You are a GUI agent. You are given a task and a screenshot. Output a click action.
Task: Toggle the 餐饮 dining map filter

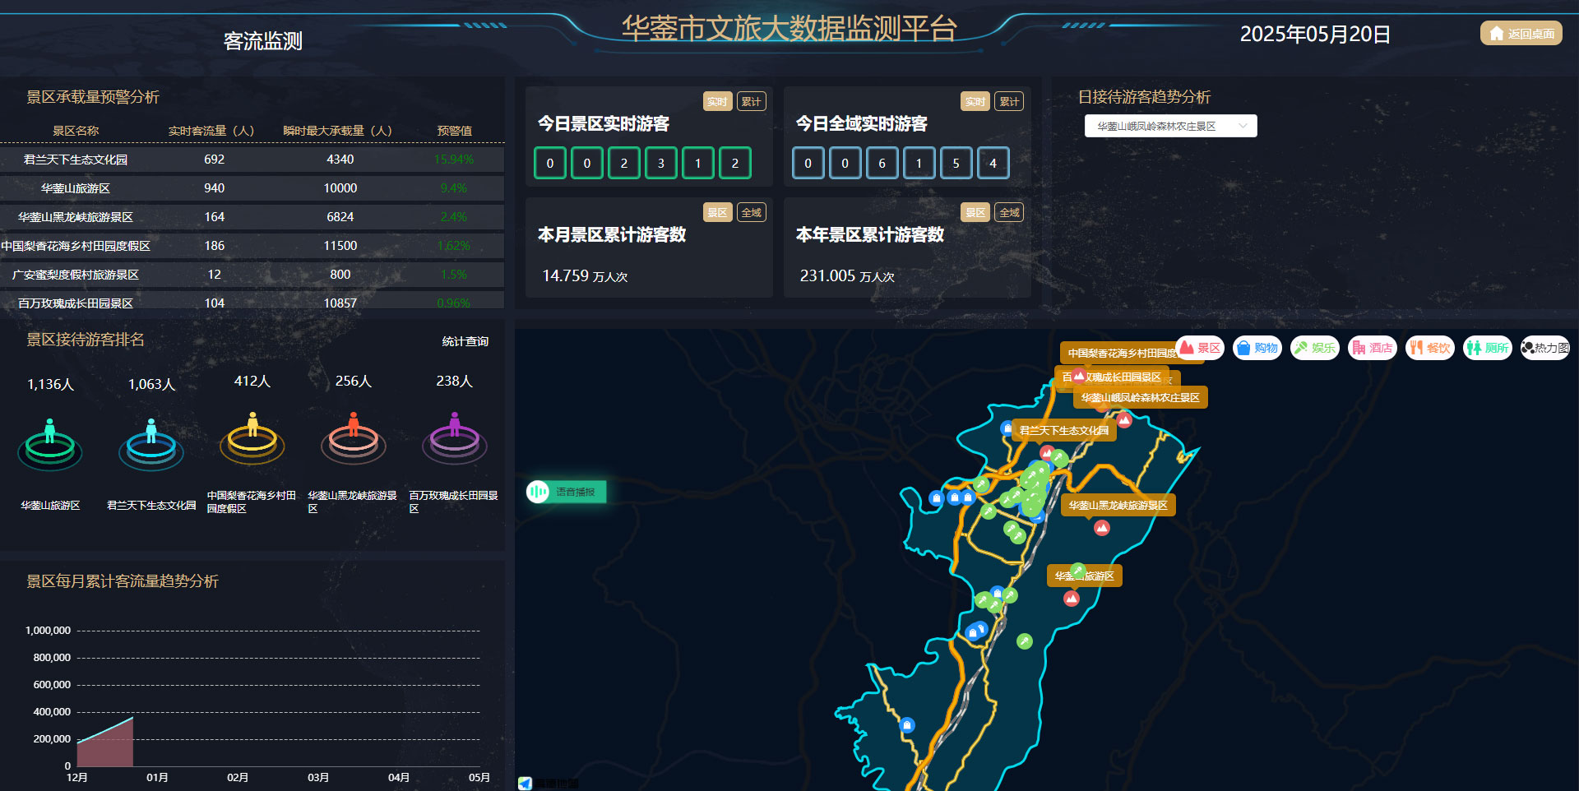point(1430,348)
